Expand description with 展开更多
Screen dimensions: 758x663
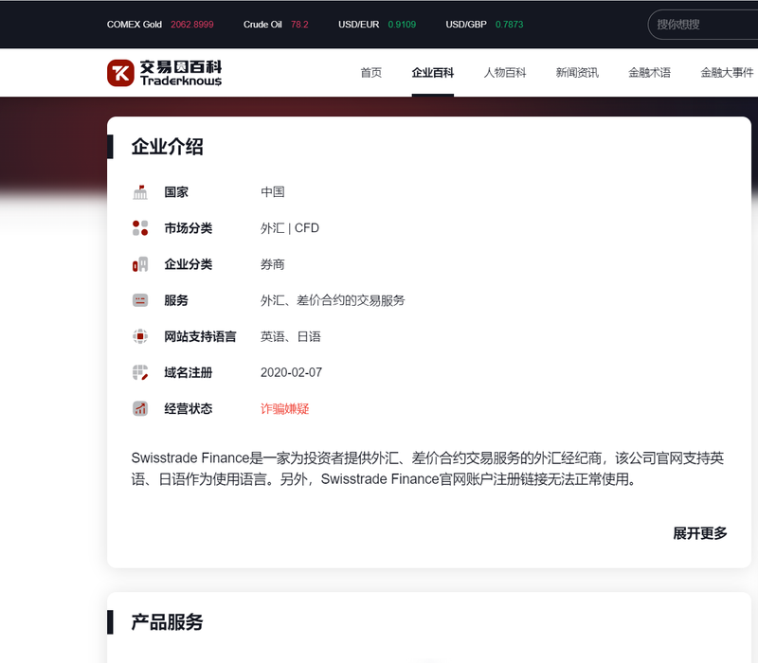pyautogui.click(x=700, y=533)
